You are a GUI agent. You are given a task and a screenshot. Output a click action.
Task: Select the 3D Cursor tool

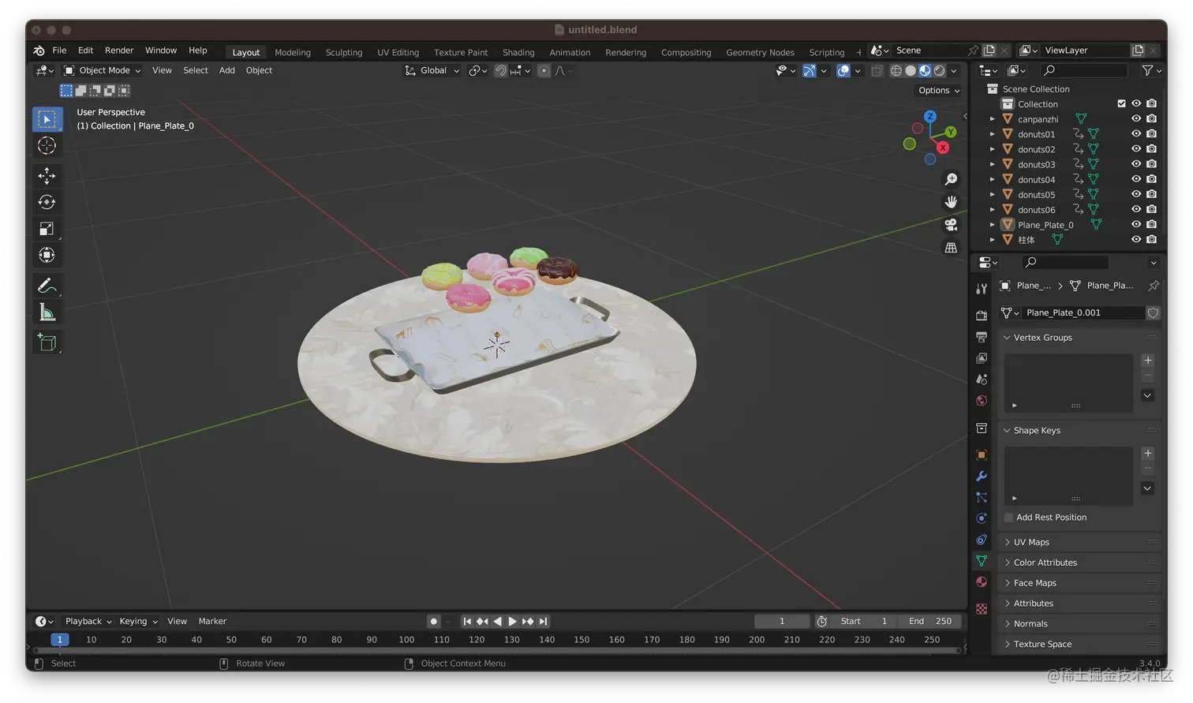[x=47, y=146]
